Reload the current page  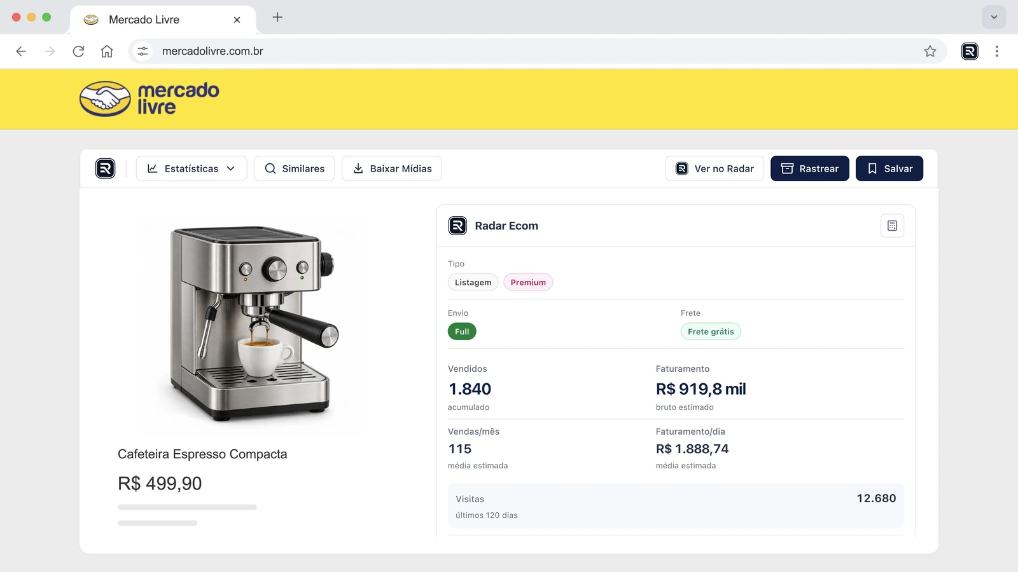pos(78,51)
